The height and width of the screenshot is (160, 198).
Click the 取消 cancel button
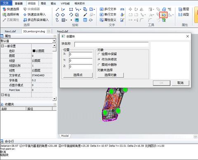point(180,83)
